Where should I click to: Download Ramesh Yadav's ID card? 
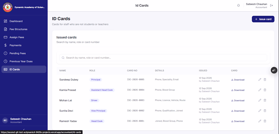[238, 121]
